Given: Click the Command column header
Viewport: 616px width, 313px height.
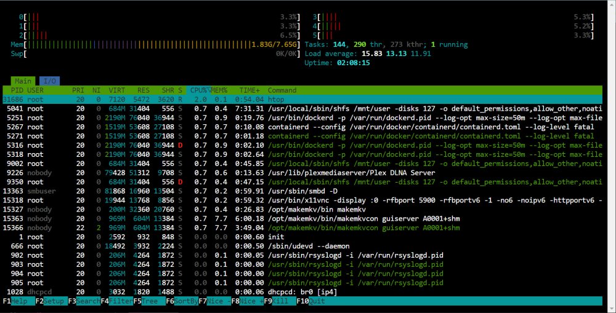Looking at the screenshot, I should point(282,90).
